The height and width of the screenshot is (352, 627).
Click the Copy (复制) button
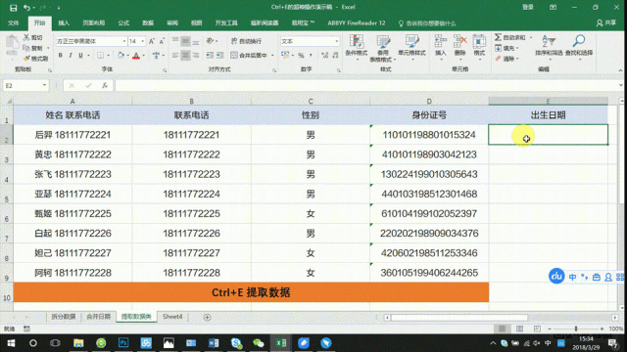tap(33, 48)
